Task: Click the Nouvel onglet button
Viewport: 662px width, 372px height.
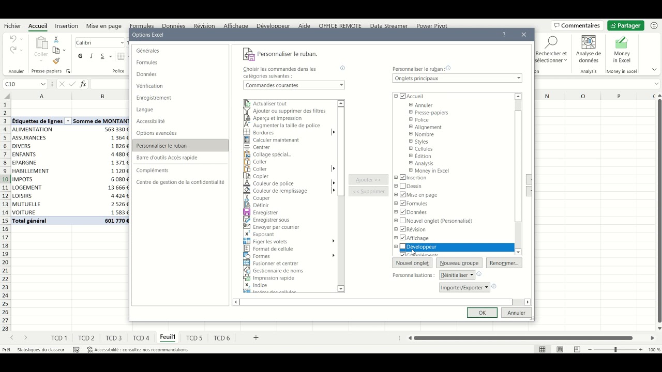Action: (412, 263)
